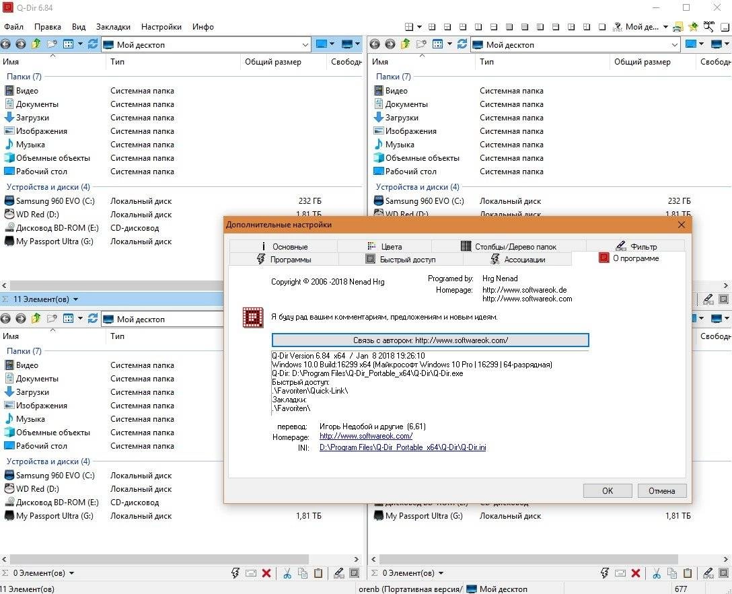The height and width of the screenshot is (594, 732).
Task: Click the print icon in main toolbar
Action: pos(678,27)
